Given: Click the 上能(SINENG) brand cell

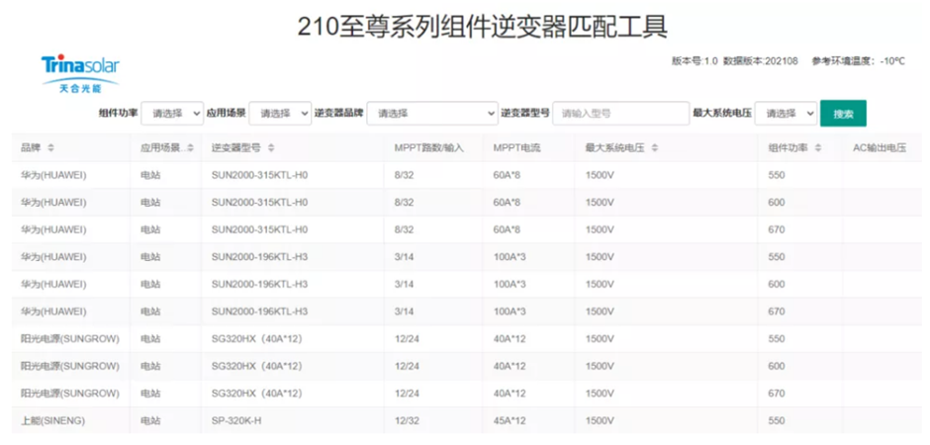Looking at the screenshot, I should (x=53, y=420).
